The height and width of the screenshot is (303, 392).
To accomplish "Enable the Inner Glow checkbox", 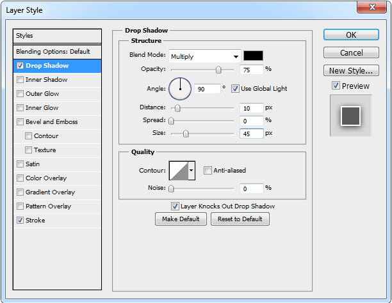I will [x=20, y=108].
